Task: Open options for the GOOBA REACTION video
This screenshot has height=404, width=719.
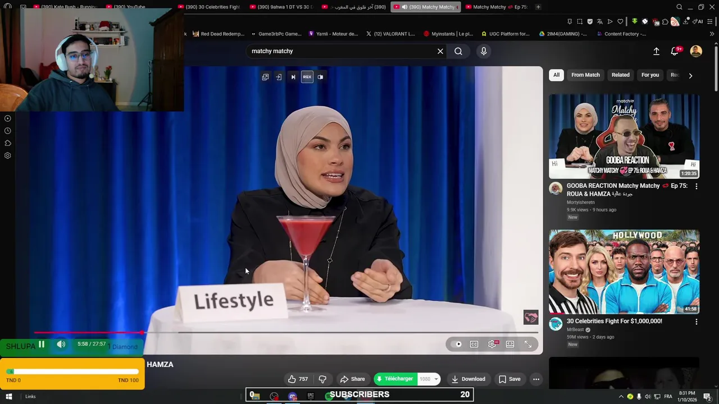Action: click(x=697, y=186)
